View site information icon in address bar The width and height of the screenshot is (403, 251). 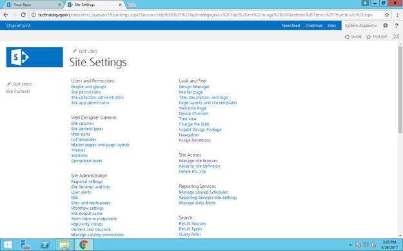tap(34, 15)
